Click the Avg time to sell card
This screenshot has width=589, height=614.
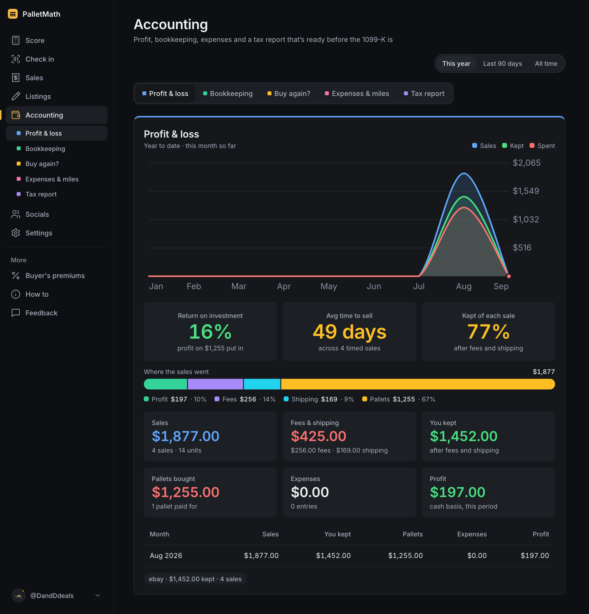[349, 331]
